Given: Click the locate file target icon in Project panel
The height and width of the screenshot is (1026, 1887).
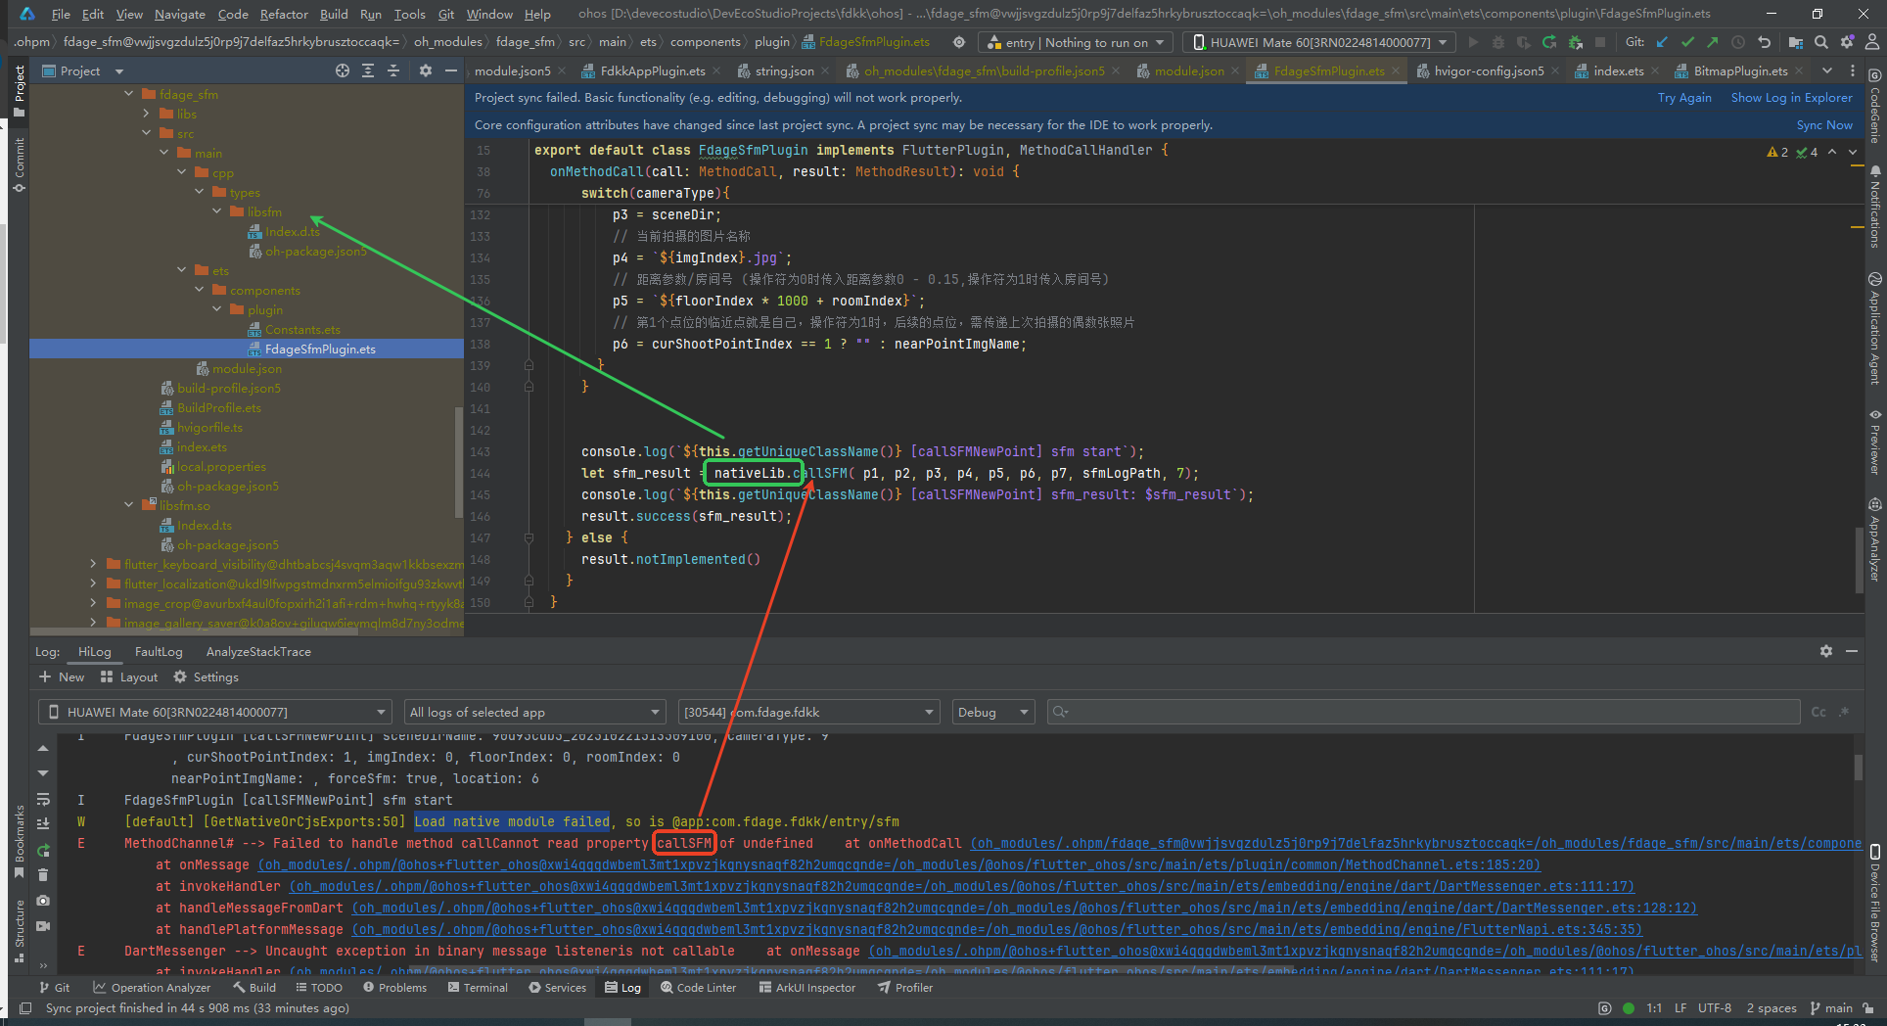Looking at the screenshot, I should coord(342,70).
